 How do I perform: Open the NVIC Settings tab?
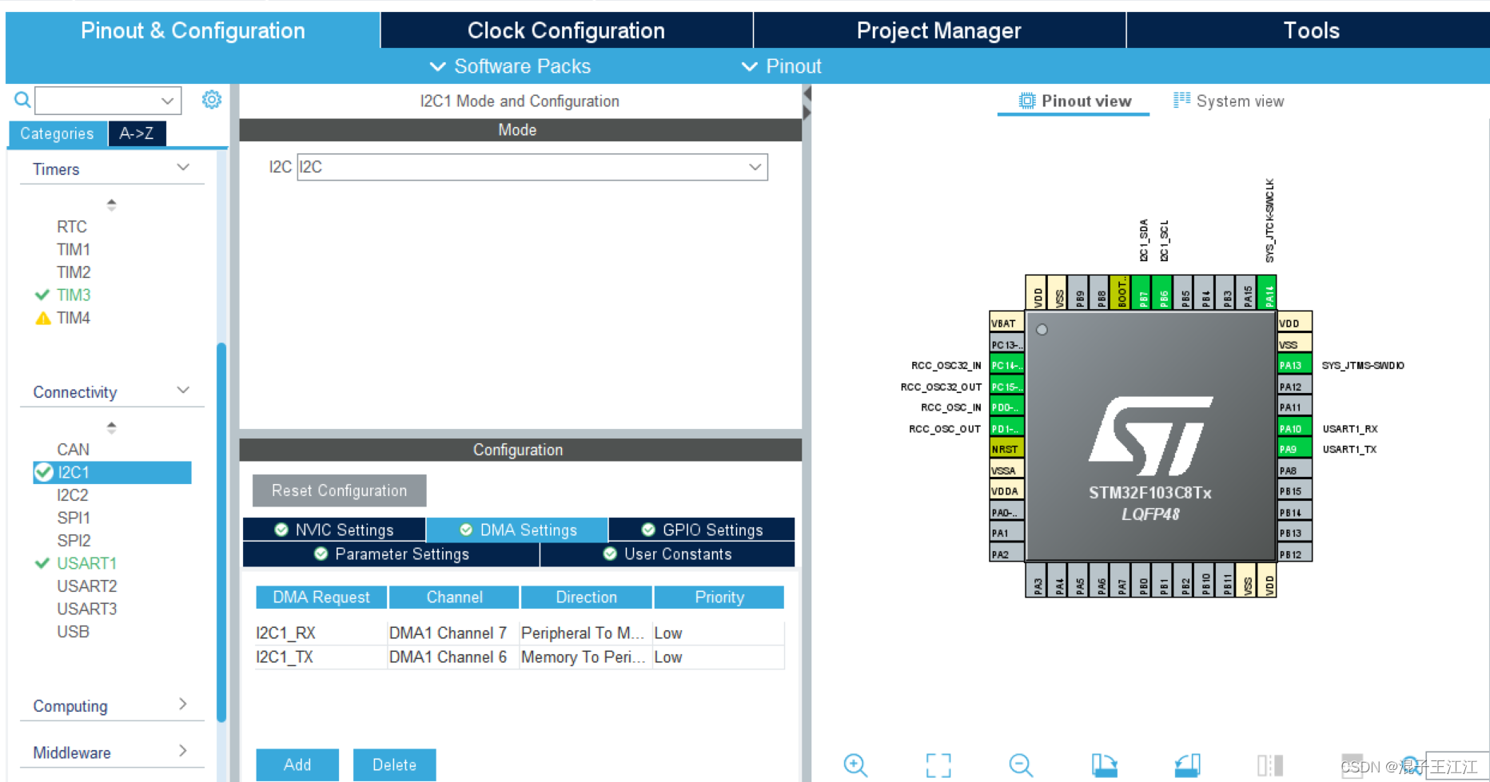(x=334, y=530)
